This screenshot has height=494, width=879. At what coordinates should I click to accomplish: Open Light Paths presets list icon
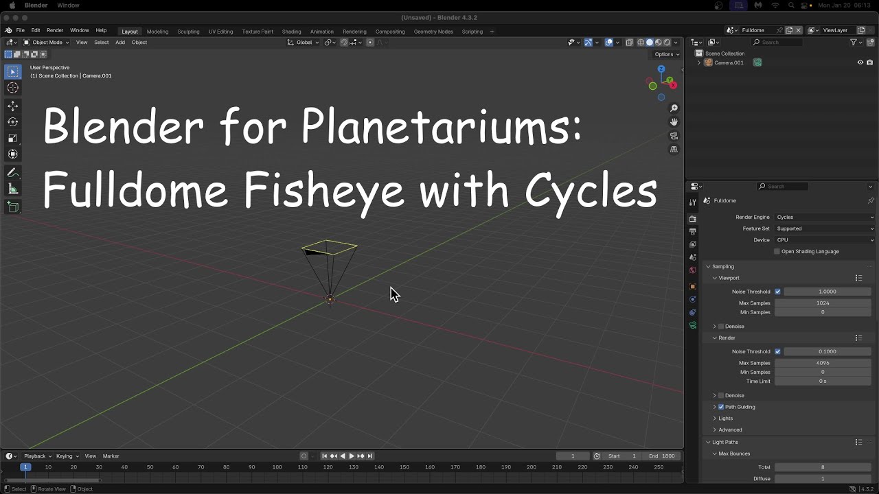tap(858, 442)
